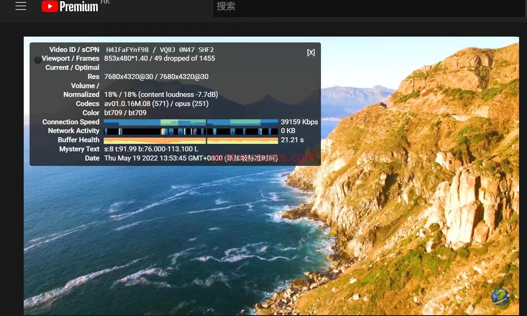This screenshot has width=527, height=316.
Task: Click the 21.21 s buffer value
Action: (292, 140)
